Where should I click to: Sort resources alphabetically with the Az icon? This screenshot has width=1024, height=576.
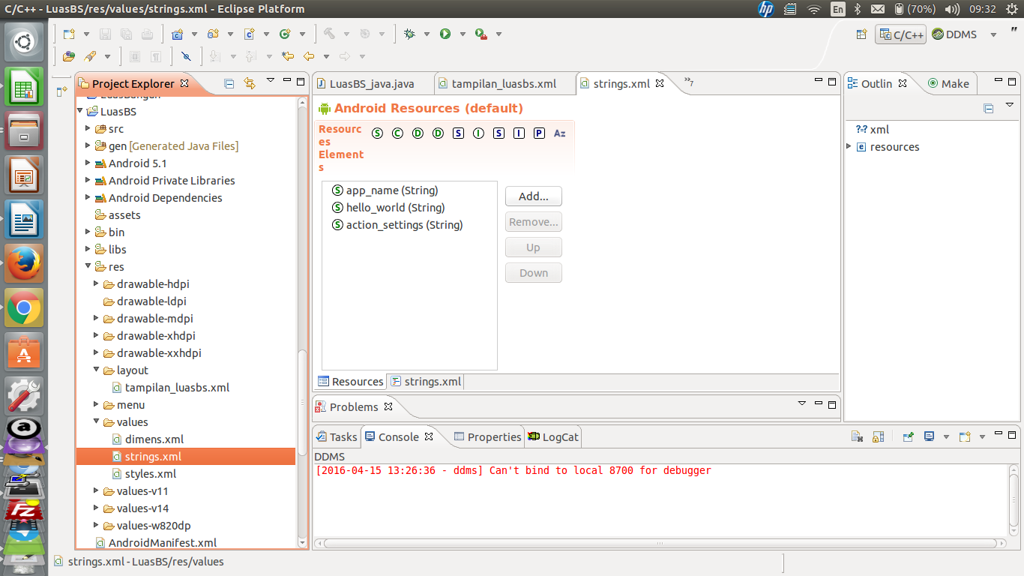pyautogui.click(x=559, y=133)
